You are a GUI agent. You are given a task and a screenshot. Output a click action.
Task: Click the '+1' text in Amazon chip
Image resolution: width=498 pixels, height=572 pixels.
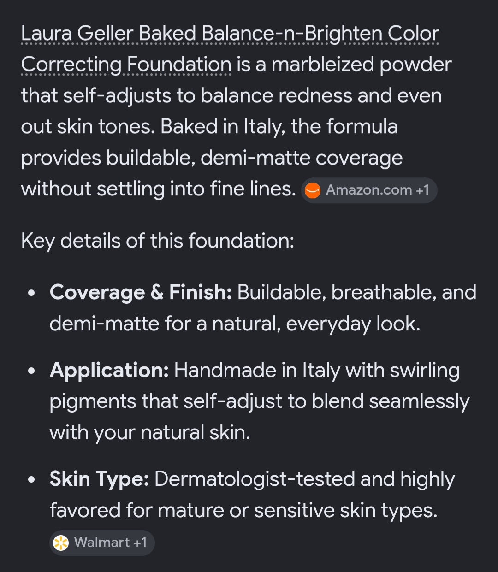[x=422, y=190]
